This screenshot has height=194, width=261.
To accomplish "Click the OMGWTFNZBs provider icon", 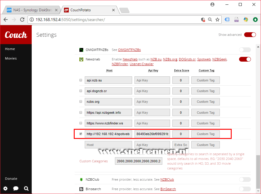I will [x=81, y=50].
